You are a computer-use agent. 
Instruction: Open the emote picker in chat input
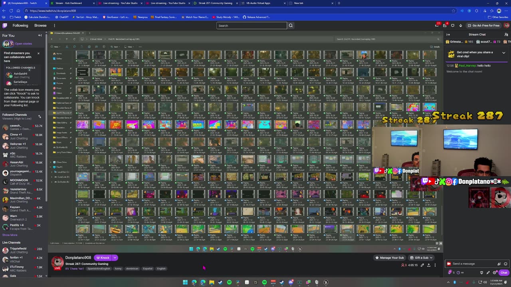click(x=505, y=264)
